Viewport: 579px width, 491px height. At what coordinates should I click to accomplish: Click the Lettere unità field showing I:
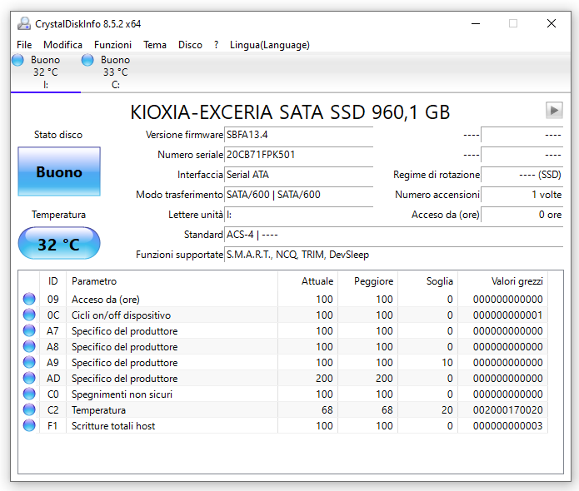pyautogui.click(x=298, y=215)
